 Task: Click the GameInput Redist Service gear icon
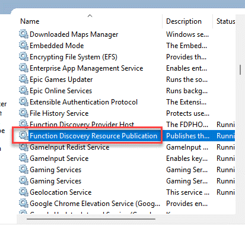[x=24, y=147]
